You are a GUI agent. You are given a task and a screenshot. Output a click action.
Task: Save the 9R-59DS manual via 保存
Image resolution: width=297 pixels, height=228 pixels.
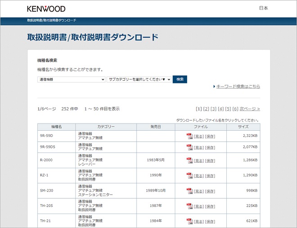210,148
